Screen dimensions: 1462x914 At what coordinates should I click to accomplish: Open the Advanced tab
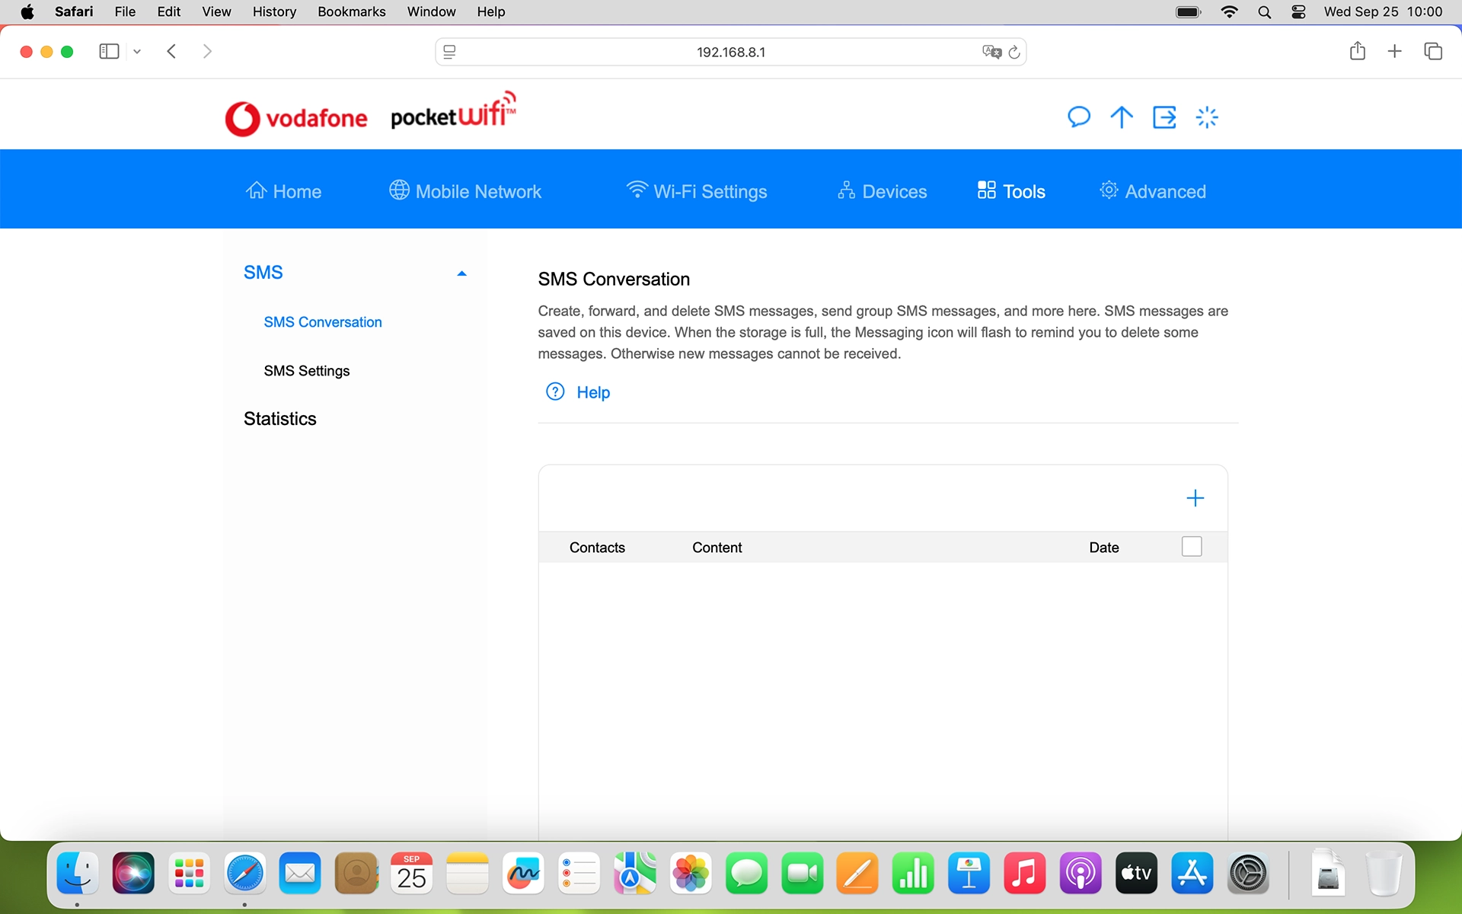[x=1153, y=191]
